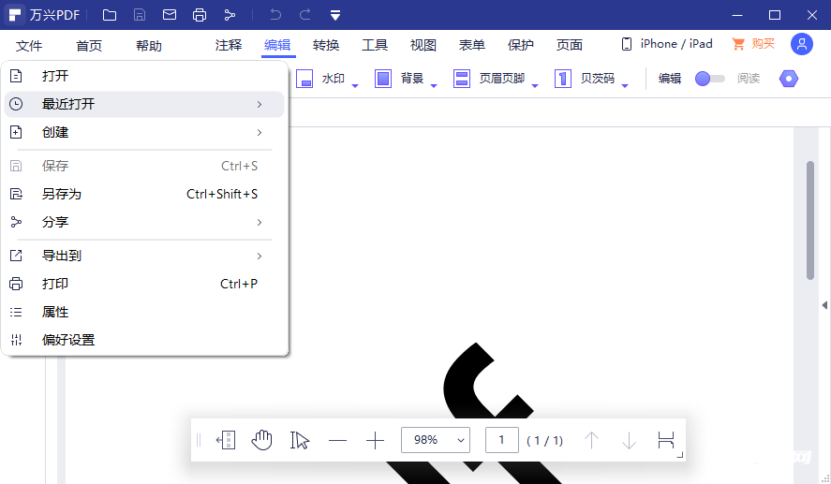Select the text selection cursor tool
This screenshot has height=484, width=831.
(x=300, y=440)
